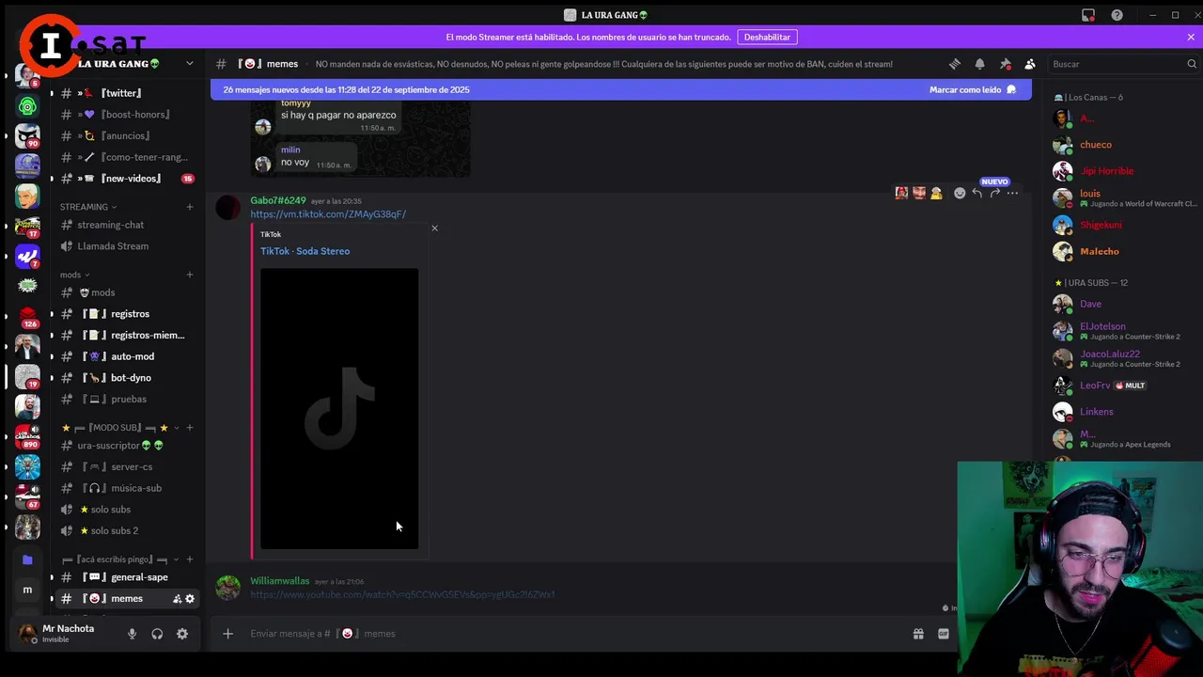
Task: Open LA URA GANG server dropdown
Action: pos(190,64)
